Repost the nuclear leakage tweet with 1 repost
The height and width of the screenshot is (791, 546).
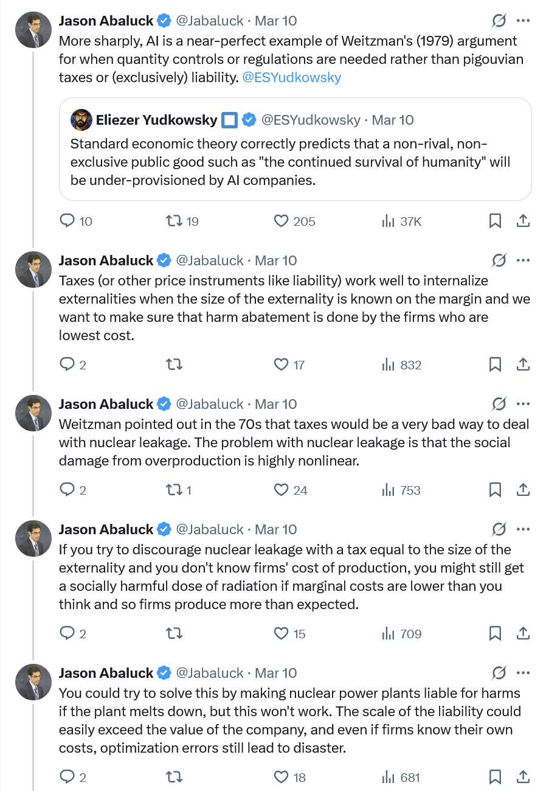pyautogui.click(x=175, y=490)
